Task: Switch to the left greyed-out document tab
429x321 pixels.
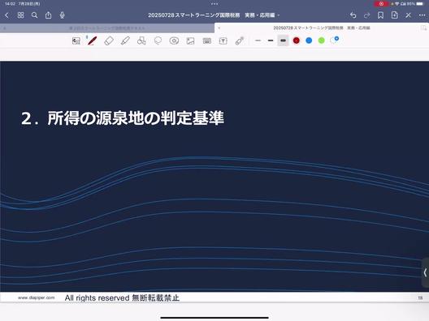Action: point(107,28)
